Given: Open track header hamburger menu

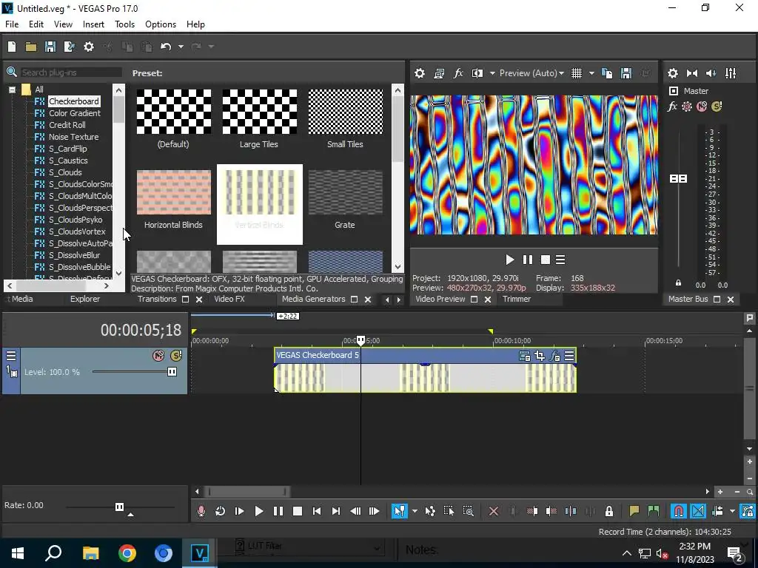Looking at the screenshot, I should click(11, 356).
